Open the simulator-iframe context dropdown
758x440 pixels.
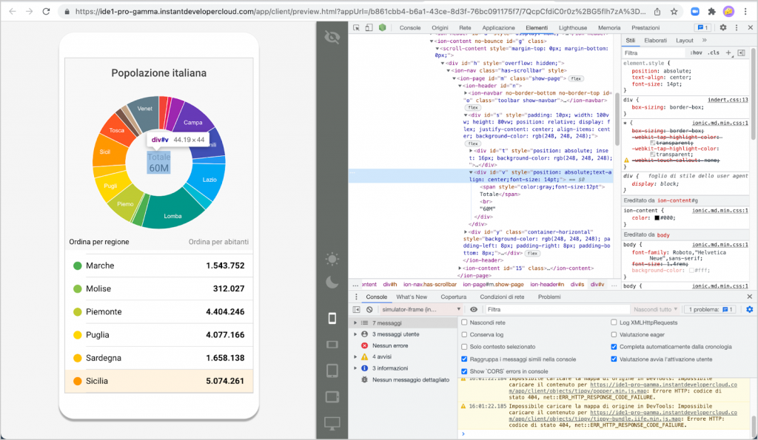420,309
